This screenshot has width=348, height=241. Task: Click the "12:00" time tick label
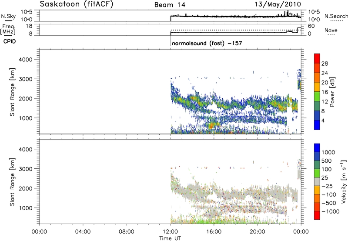coord(170,232)
